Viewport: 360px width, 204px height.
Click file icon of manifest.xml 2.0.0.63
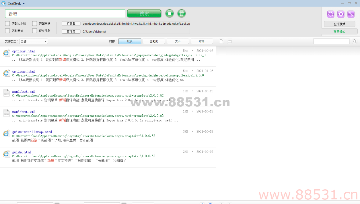7,113
